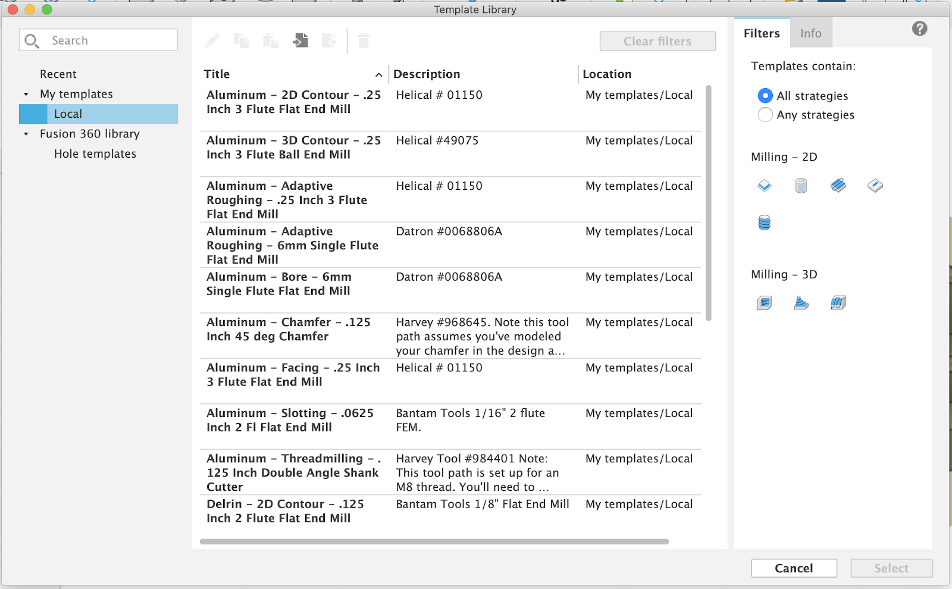The width and height of the screenshot is (952, 589).
Task: Click the Clear filters button
Action: (657, 41)
